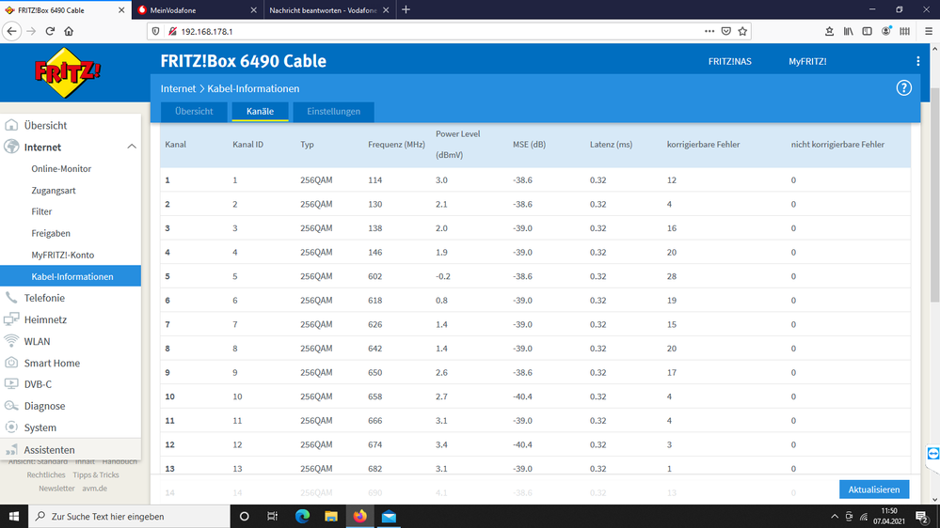Image resolution: width=940 pixels, height=528 pixels.
Task: Select Kabel-Informationen menu item
Action: [71, 276]
